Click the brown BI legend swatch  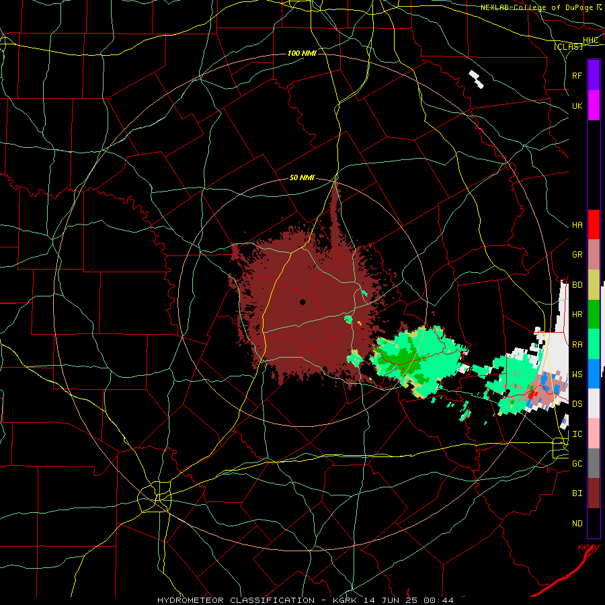click(594, 493)
